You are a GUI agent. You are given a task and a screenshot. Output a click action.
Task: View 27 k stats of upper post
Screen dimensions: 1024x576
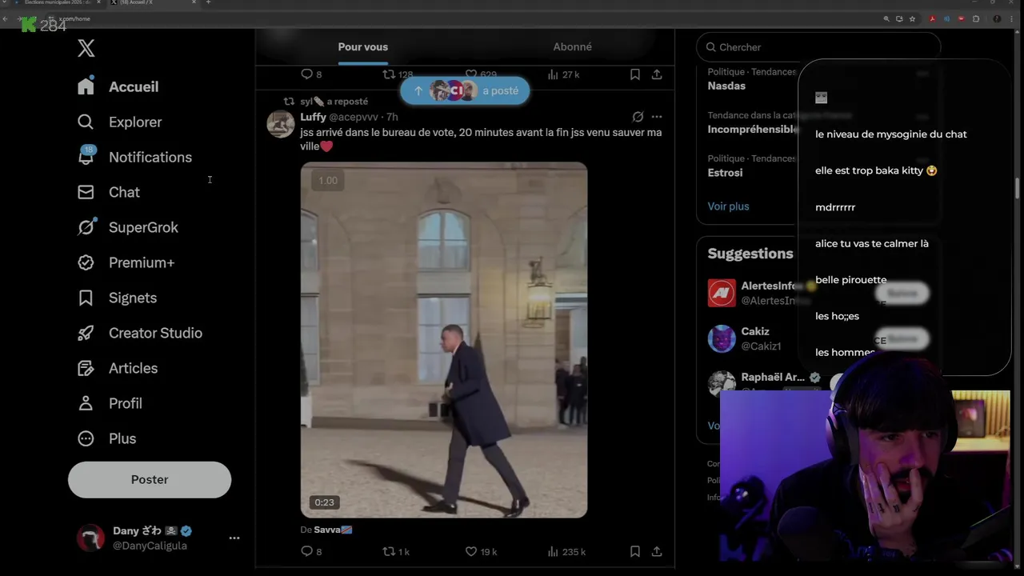564,74
